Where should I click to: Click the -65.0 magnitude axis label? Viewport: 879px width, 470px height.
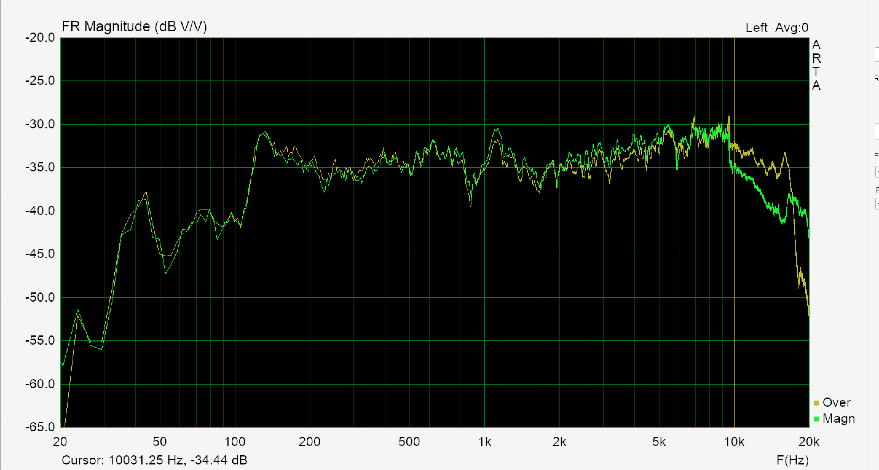(x=40, y=427)
